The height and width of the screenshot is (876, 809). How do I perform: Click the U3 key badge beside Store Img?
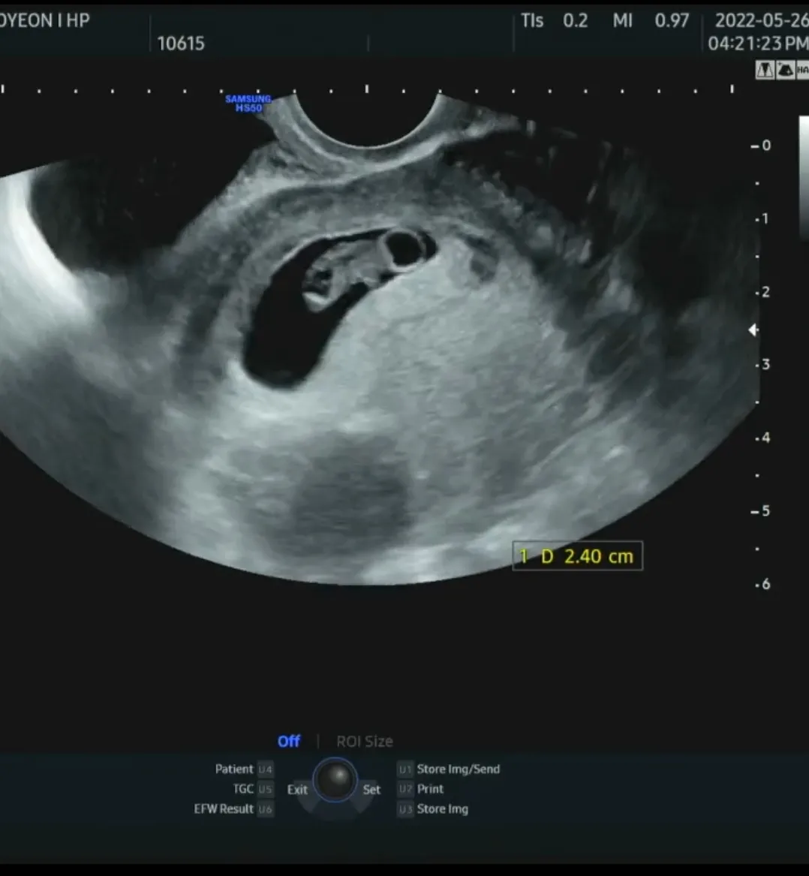coord(405,809)
